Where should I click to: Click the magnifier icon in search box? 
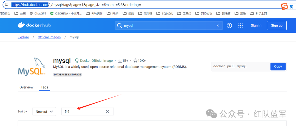119,26
